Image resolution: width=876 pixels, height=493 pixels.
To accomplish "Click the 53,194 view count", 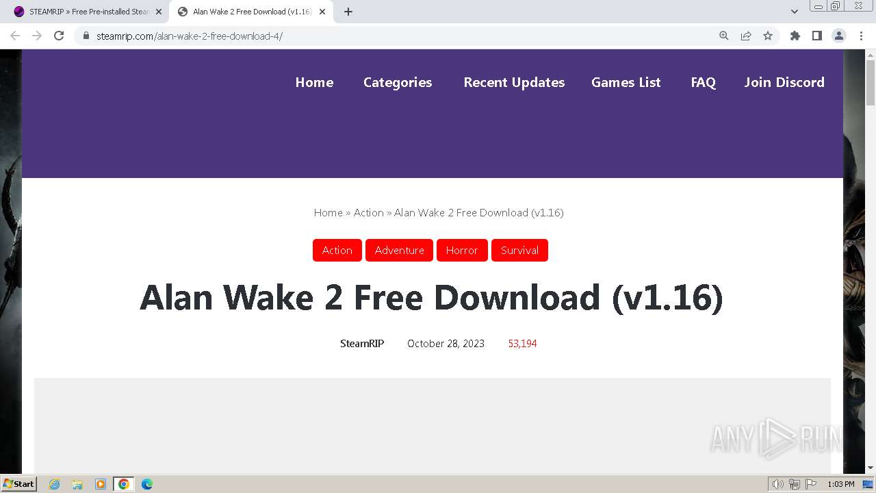I will [x=522, y=344].
